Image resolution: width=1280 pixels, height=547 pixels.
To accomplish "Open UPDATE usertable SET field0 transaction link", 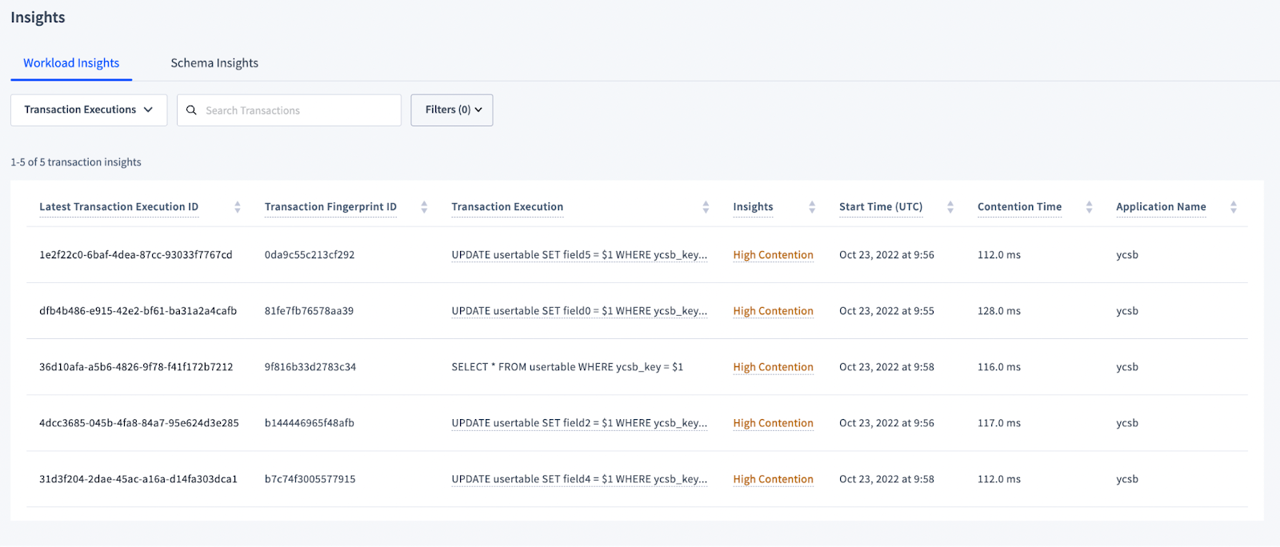I will point(579,311).
